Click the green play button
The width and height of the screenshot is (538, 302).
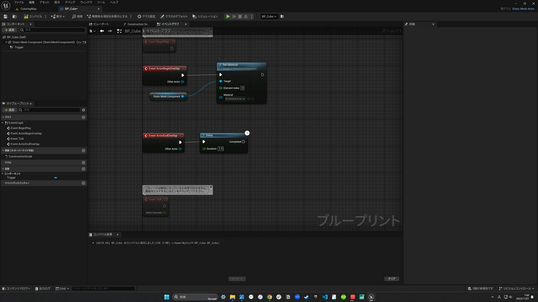[228, 17]
